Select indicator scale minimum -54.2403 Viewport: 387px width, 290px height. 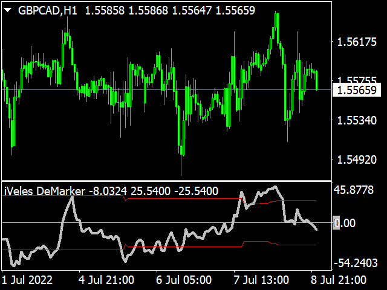click(356, 263)
